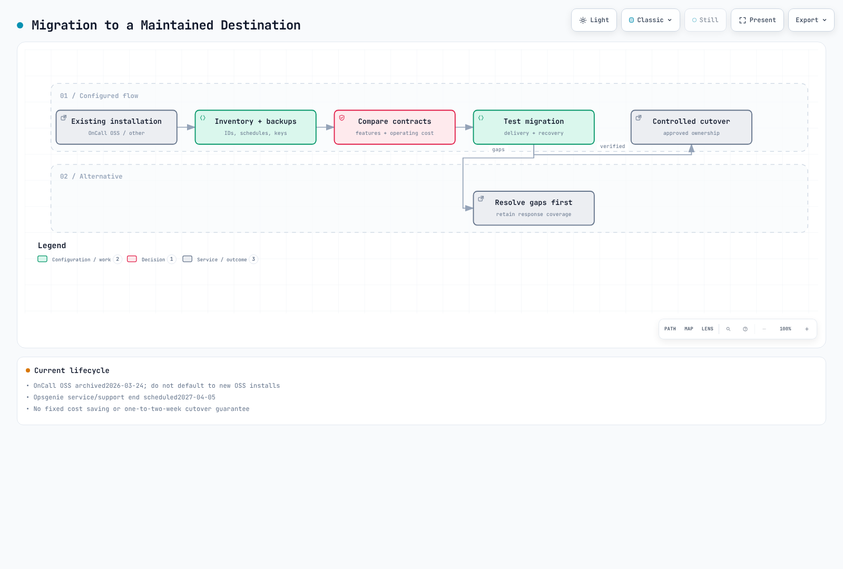Viewport: 843px width, 569px height.
Task: Zoom out with the minus icon
Action: [764, 329]
